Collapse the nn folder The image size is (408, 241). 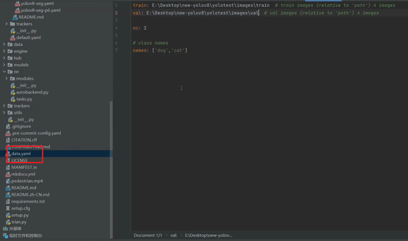4,72
